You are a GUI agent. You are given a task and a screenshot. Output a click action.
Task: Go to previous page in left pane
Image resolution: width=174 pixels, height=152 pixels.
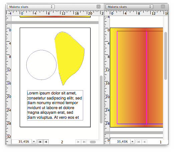pyautogui.click(x=46, y=142)
